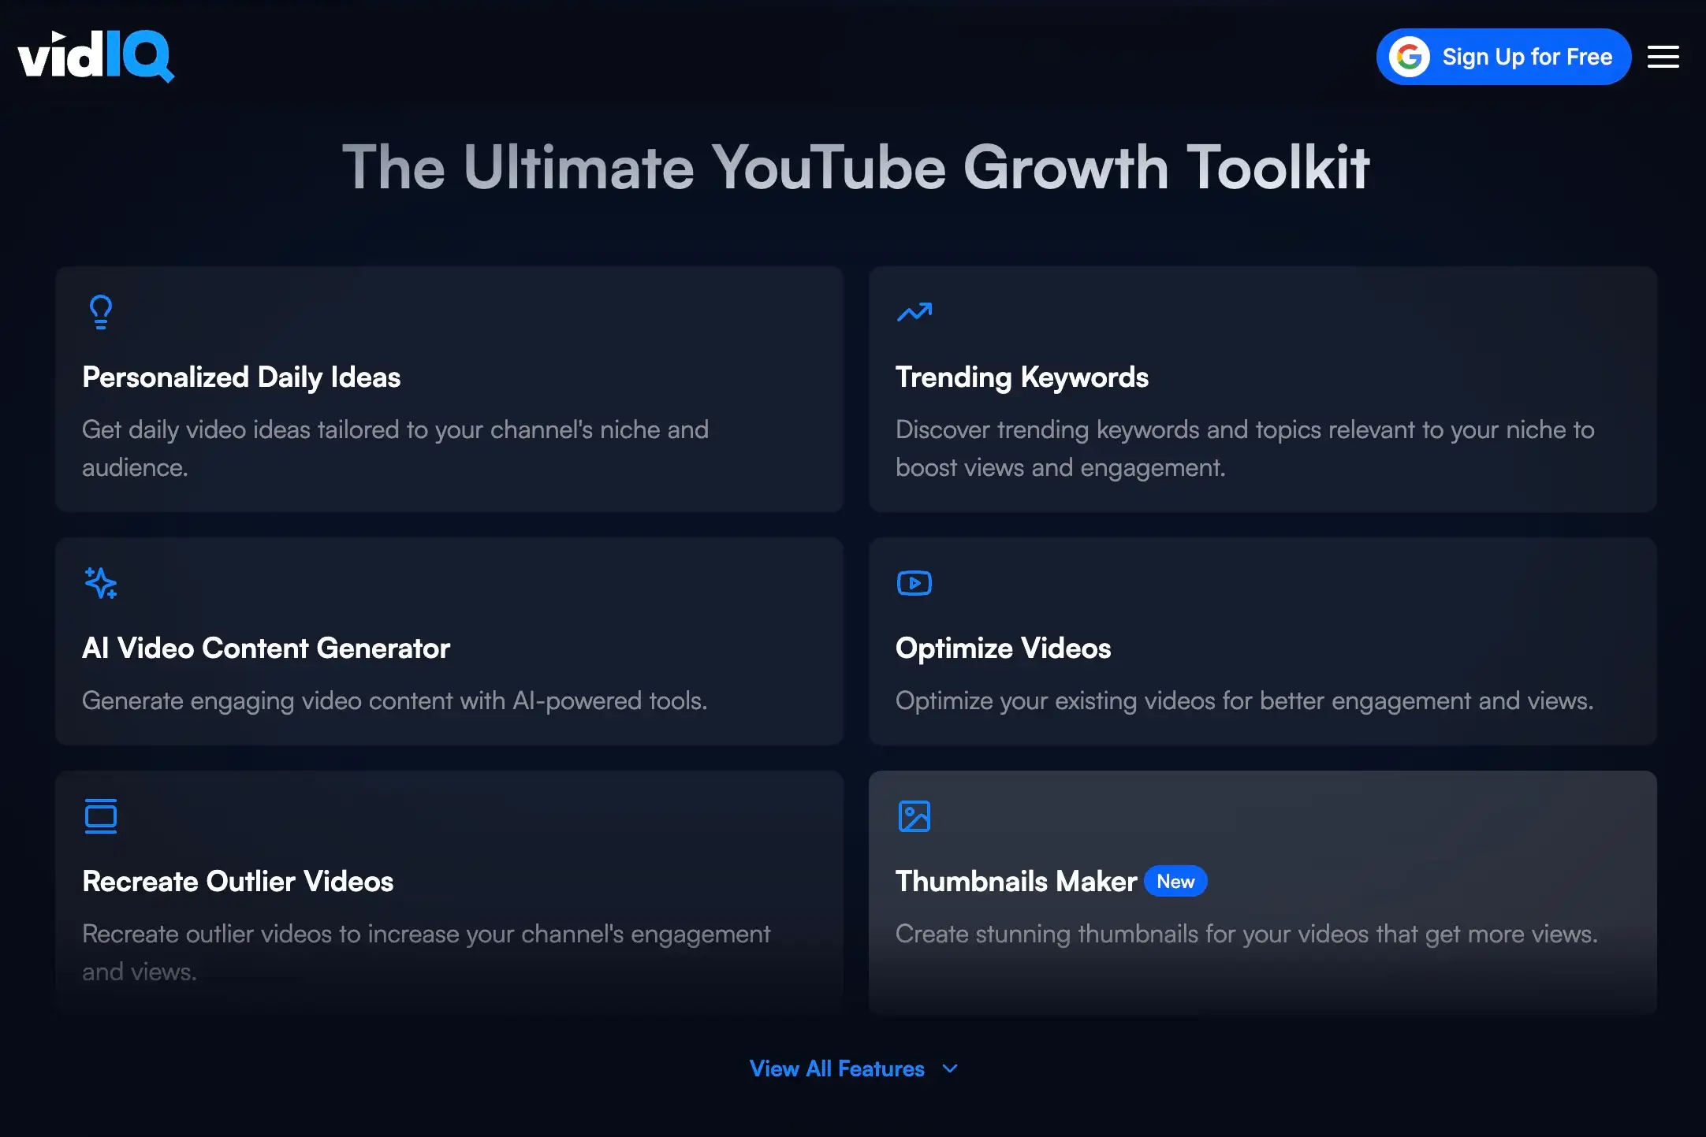Open AI Video Content Generator heading
Viewport: 1706px width, 1137px height.
[x=266, y=648]
